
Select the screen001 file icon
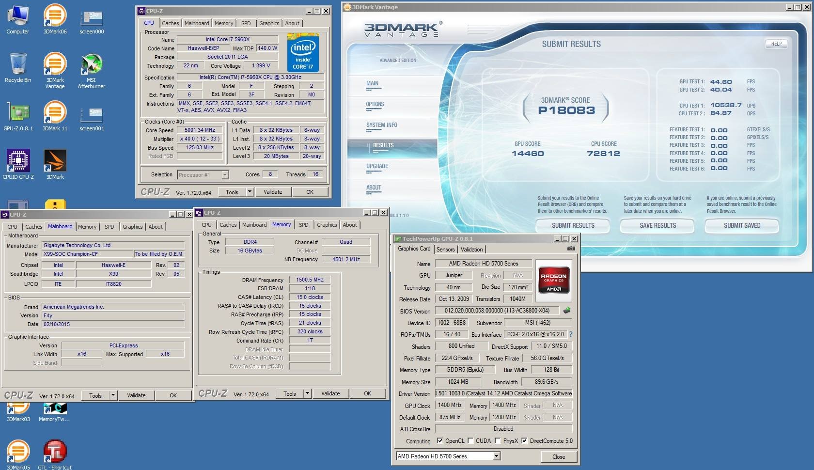click(x=92, y=119)
